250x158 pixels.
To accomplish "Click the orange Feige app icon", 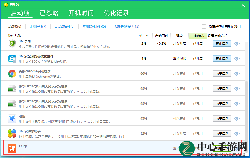I will (12, 149).
